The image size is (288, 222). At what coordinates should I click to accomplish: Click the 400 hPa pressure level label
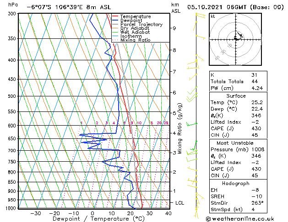[x=13, y=60]
